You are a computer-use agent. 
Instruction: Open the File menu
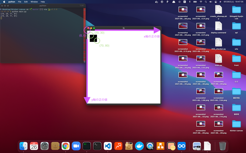point(20,2)
